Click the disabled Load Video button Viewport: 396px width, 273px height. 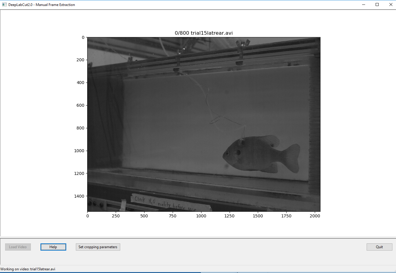click(18, 247)
